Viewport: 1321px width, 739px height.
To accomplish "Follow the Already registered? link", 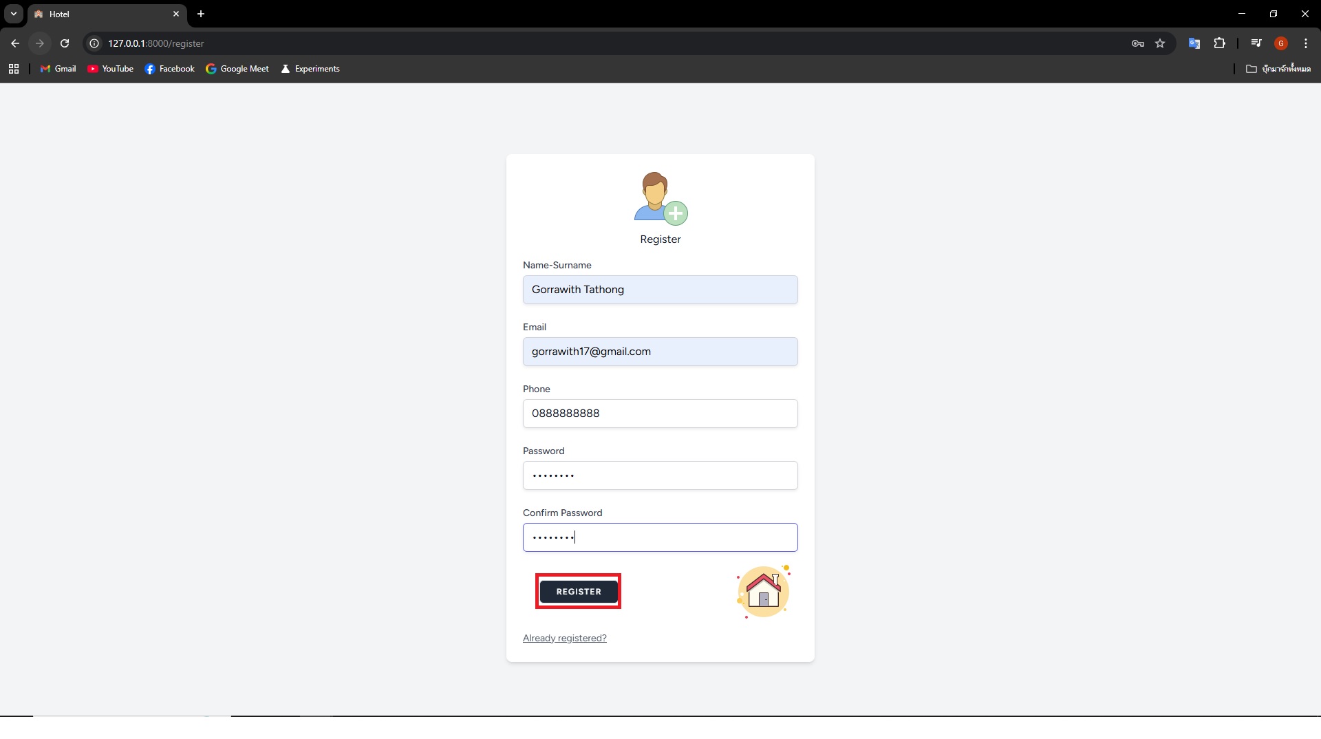I will coord(564,638).
